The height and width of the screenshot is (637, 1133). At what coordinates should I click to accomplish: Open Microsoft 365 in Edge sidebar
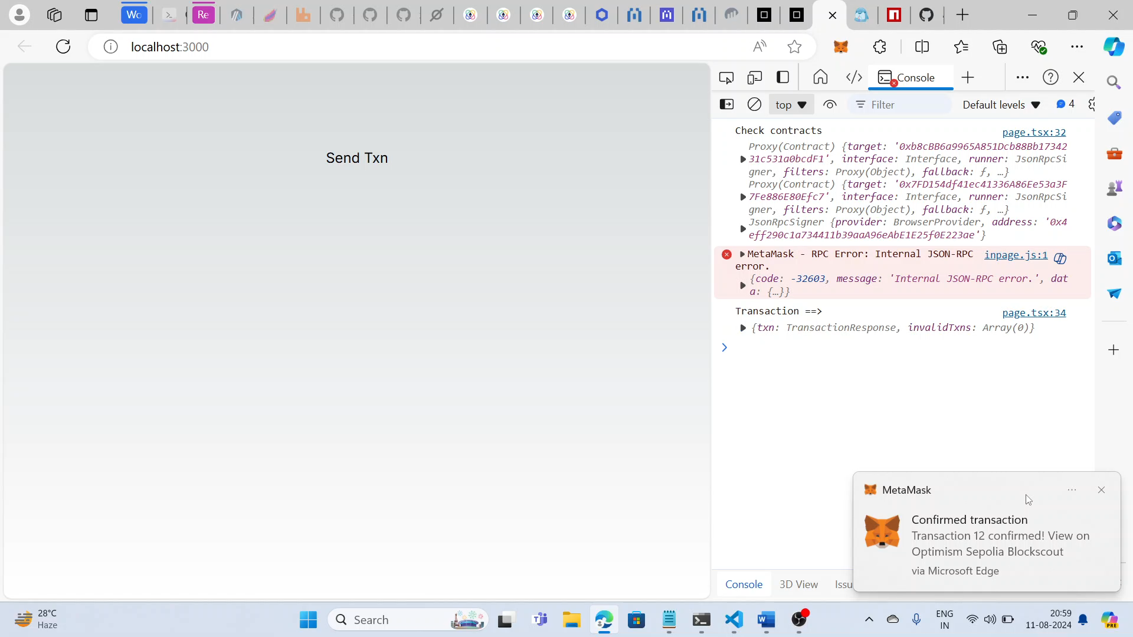1114,224
